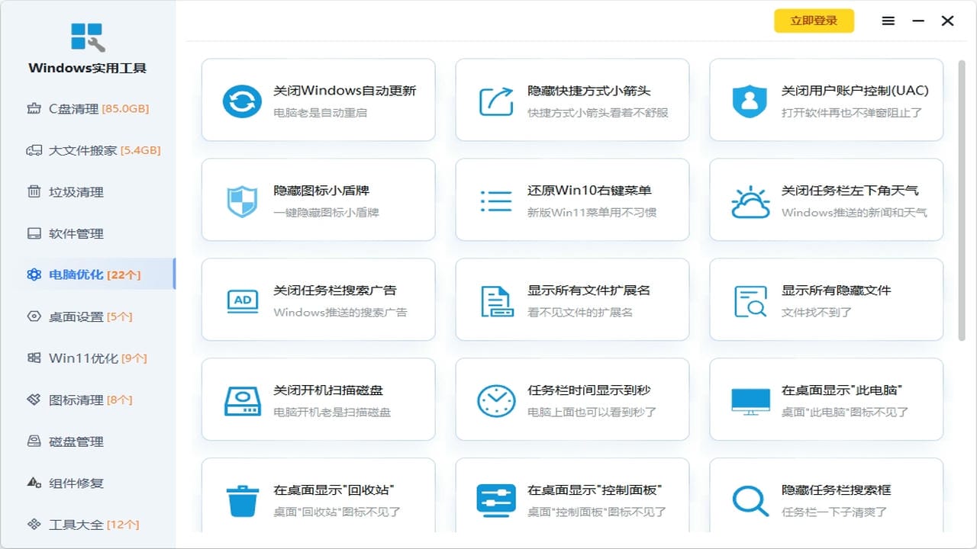
Task: Enable 显示所有文件扩展名
Action: [572, 300]
